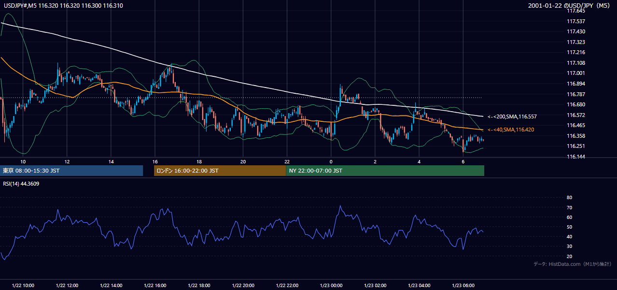
Task: Select the 200 SMA 116.557 label
Action: click(x=512, y=117)
